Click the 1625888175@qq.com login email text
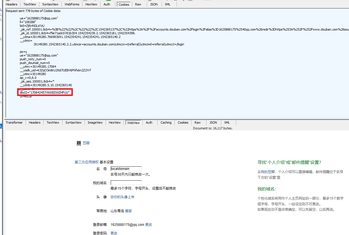This screenshot has width=349, height=235. [x=127, y=225]
